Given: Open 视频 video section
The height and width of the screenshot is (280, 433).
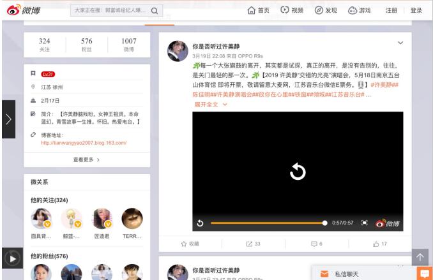Looking at the screenshot, I should pyautogui.click(x=292, y=10).
